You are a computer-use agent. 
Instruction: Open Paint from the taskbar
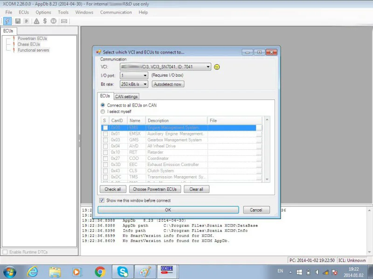pyautogui.click(x=145, y=272)
